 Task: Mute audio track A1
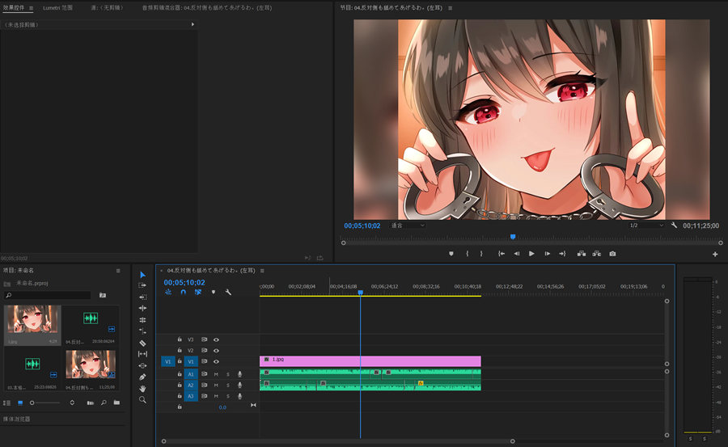click(216, 374)
